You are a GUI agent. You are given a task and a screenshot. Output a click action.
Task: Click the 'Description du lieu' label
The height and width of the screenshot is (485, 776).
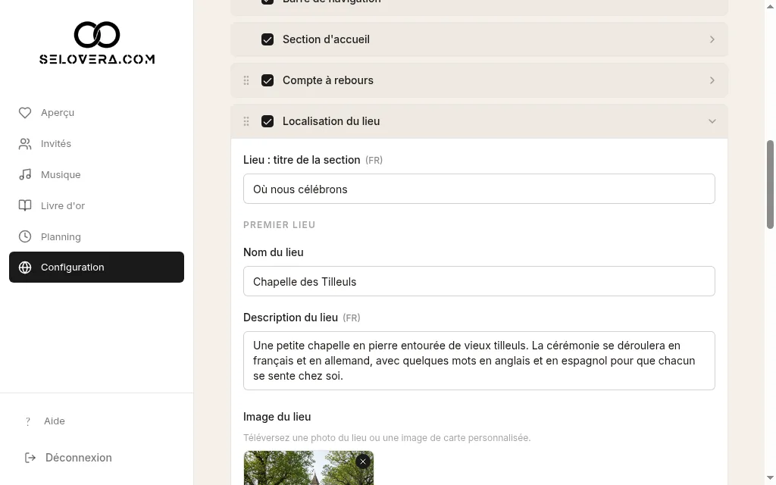point(290,318)
